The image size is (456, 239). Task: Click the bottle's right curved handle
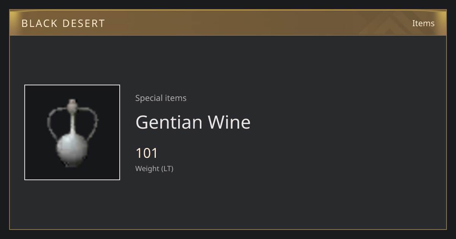point(88,122)
